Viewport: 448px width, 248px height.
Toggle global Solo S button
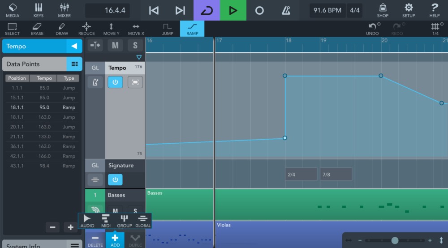[135, 45]
